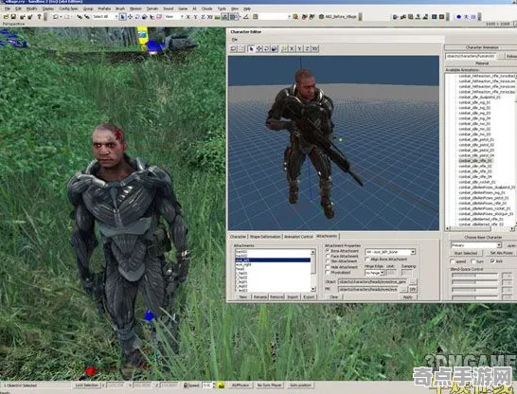Activate the Rotate tool in main toolbar

(x=137, y=16)
